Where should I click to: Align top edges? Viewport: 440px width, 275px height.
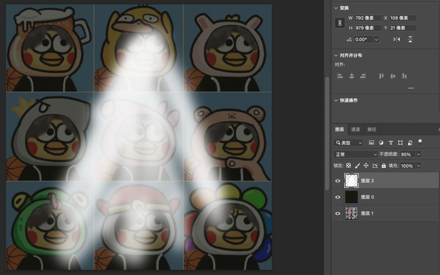(381, 76)
